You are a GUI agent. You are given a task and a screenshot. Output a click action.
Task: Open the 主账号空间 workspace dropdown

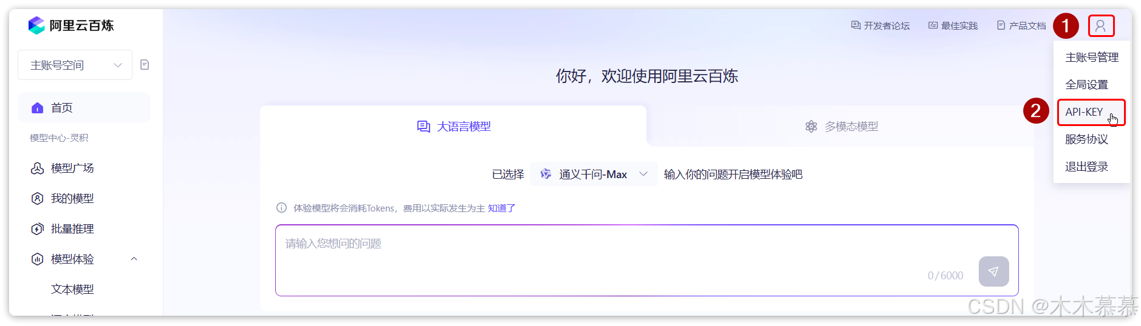[75, 65]
